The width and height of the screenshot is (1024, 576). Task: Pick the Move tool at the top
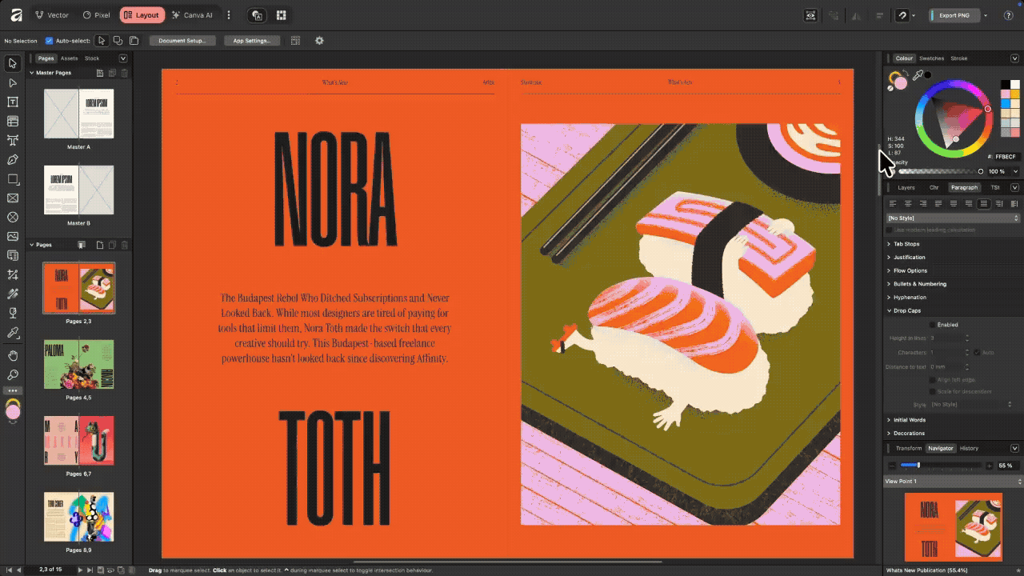point(12,62)
